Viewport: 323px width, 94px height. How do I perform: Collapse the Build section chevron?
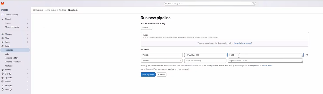pyautogui.click(x=28, y=46)
